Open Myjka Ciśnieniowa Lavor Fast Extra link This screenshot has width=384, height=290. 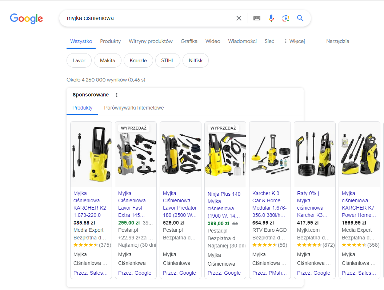pos(132,204)
